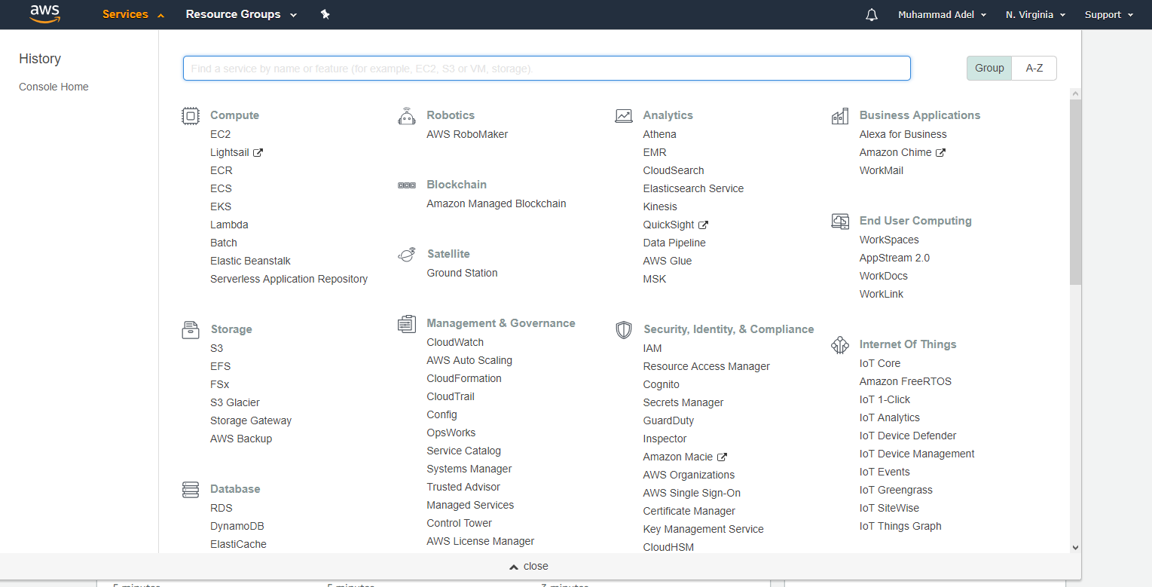Open Key Management Service
Screen dimensions: 1152x587
coord(704,529)
